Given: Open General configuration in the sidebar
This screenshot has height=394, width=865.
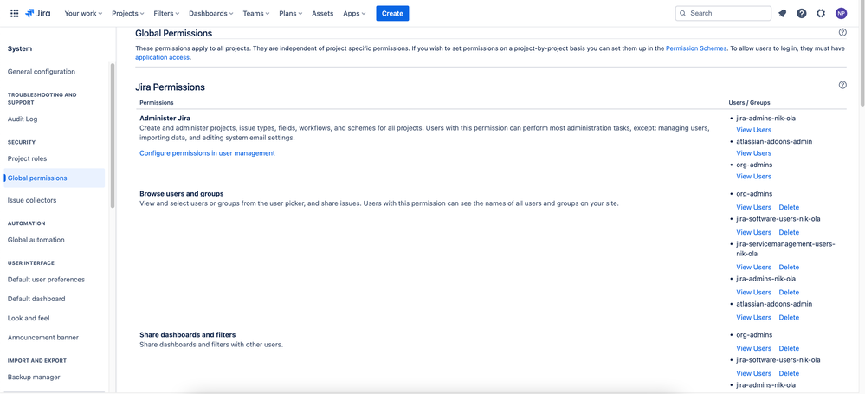Looking at the screenshot, I should [42, 72].
